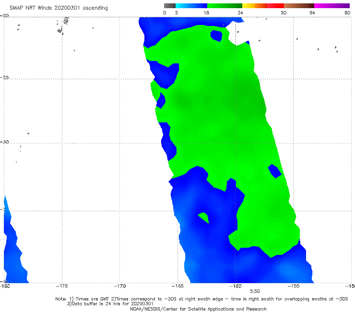Click the red segment of the color bar
This screenshot has width=355, height=312.
(x=275, y=6)
